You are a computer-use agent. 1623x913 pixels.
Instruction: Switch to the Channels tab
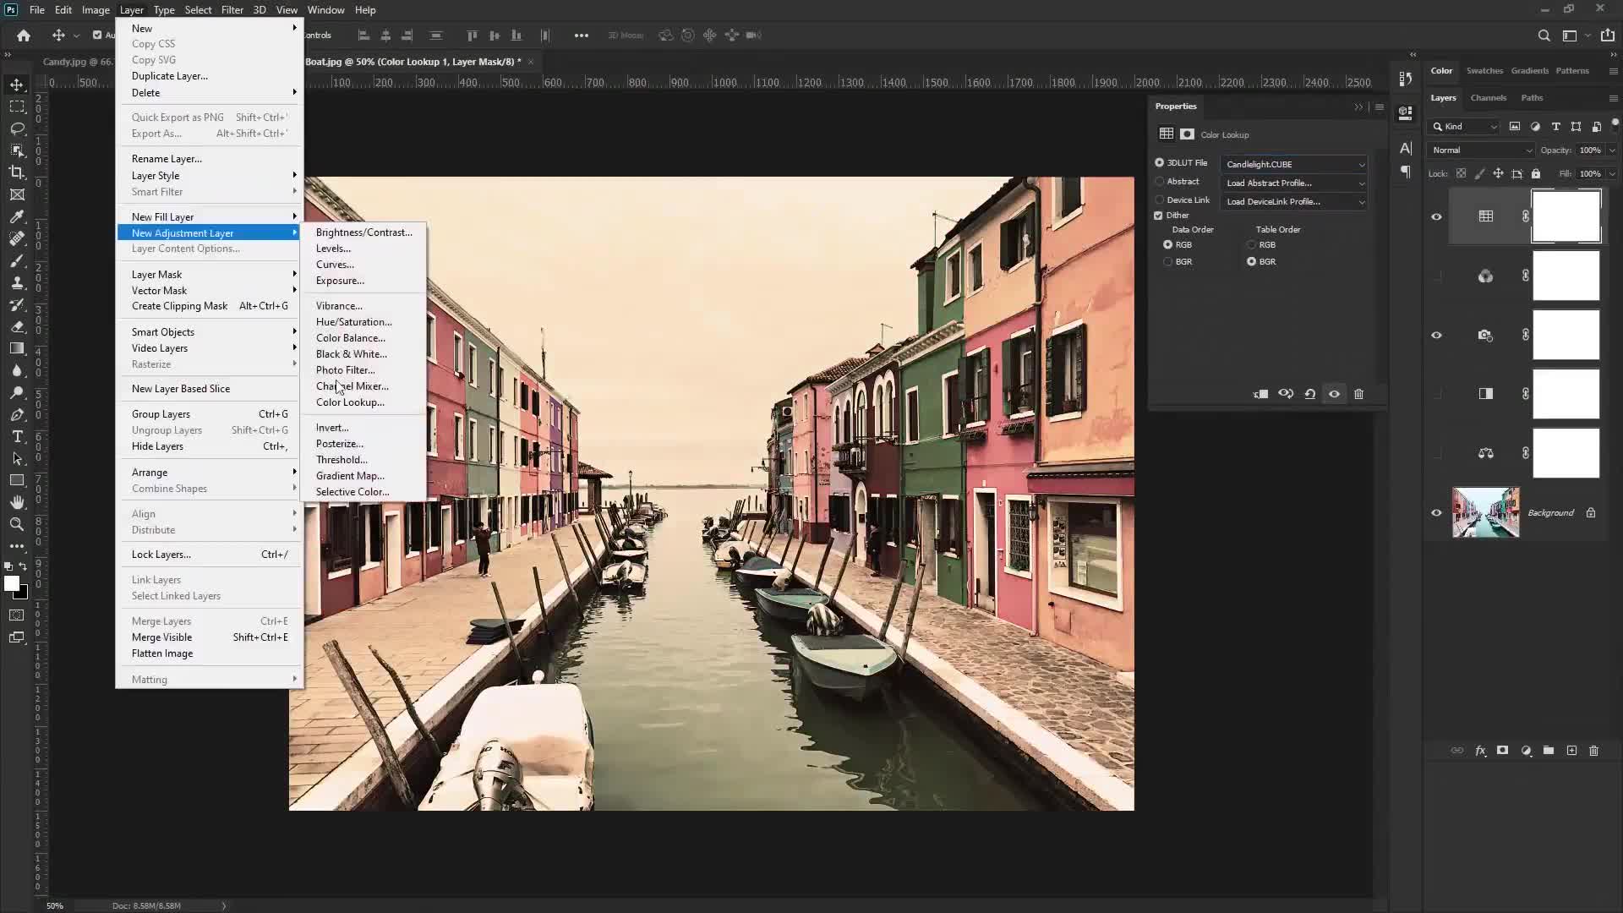(x=1488, y=98)
